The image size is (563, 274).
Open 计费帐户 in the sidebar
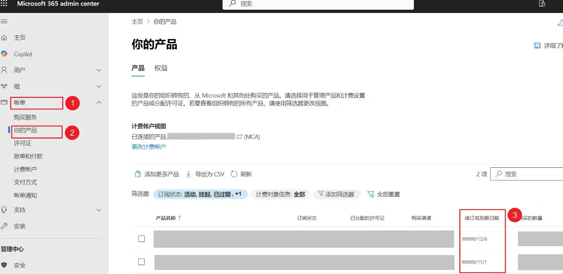click(x=25, y=169)
